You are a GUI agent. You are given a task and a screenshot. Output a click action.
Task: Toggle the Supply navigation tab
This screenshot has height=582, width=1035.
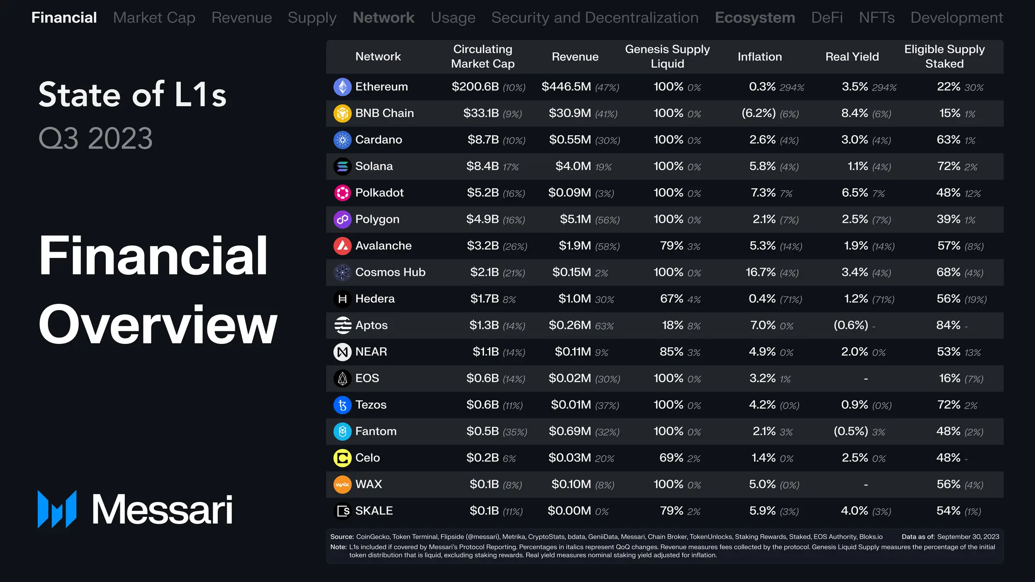coord(311,18)
